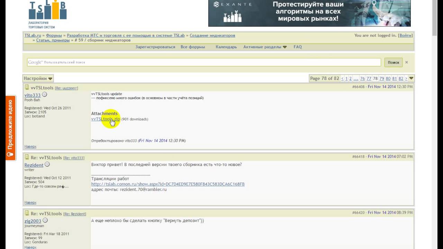Go to page 76 in pagination
443x249 pixels.
click(x=362, y=79)
